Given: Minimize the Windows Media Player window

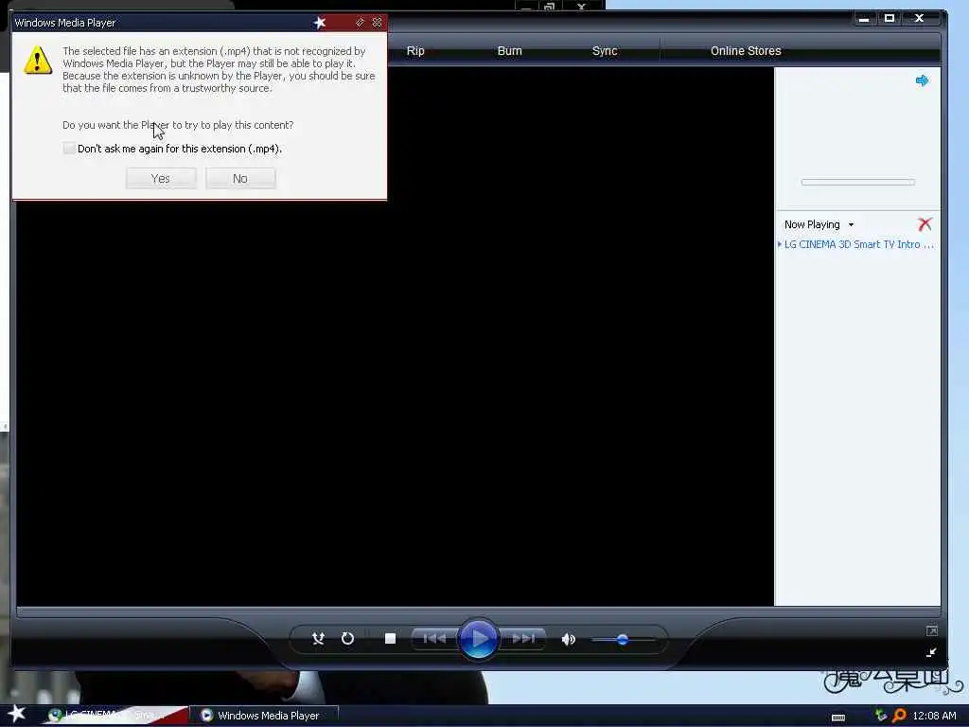Looking at the screenshot, I should point(864,19).
